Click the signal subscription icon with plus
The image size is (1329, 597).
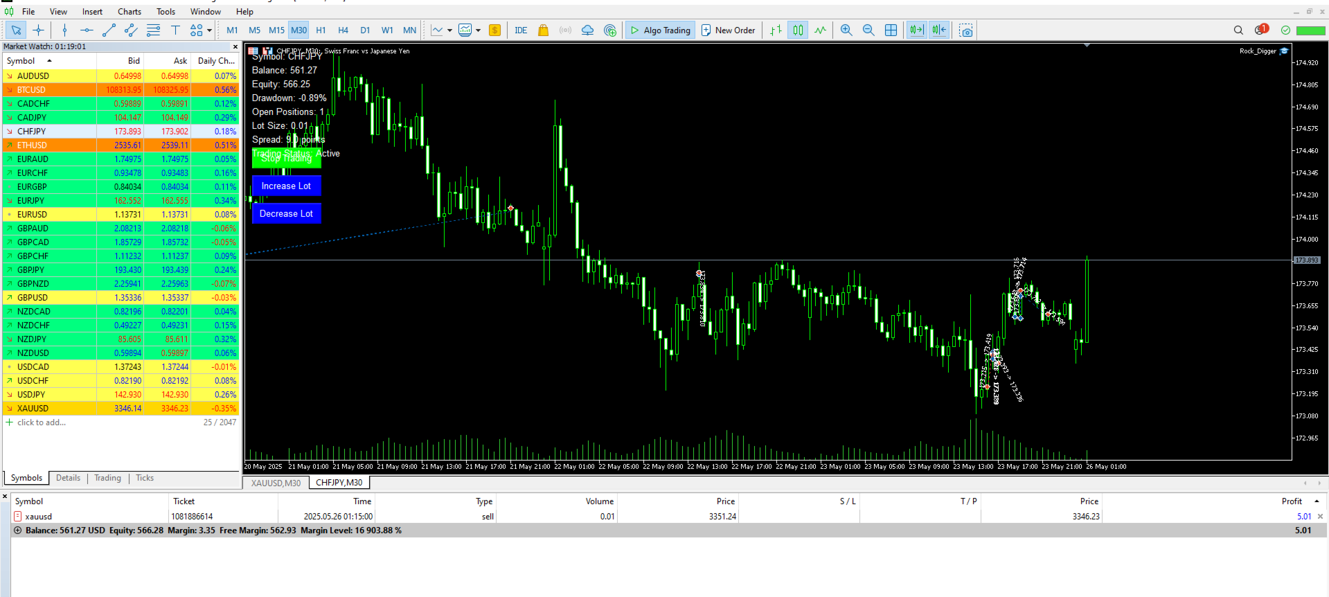(609, 30)
